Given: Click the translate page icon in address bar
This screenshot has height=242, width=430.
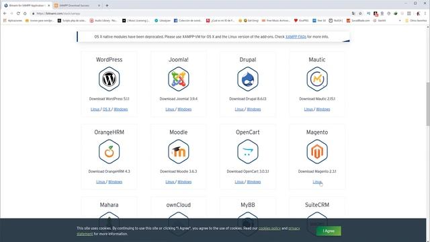Looking at the screenshot, I should (x=353, y=13).
